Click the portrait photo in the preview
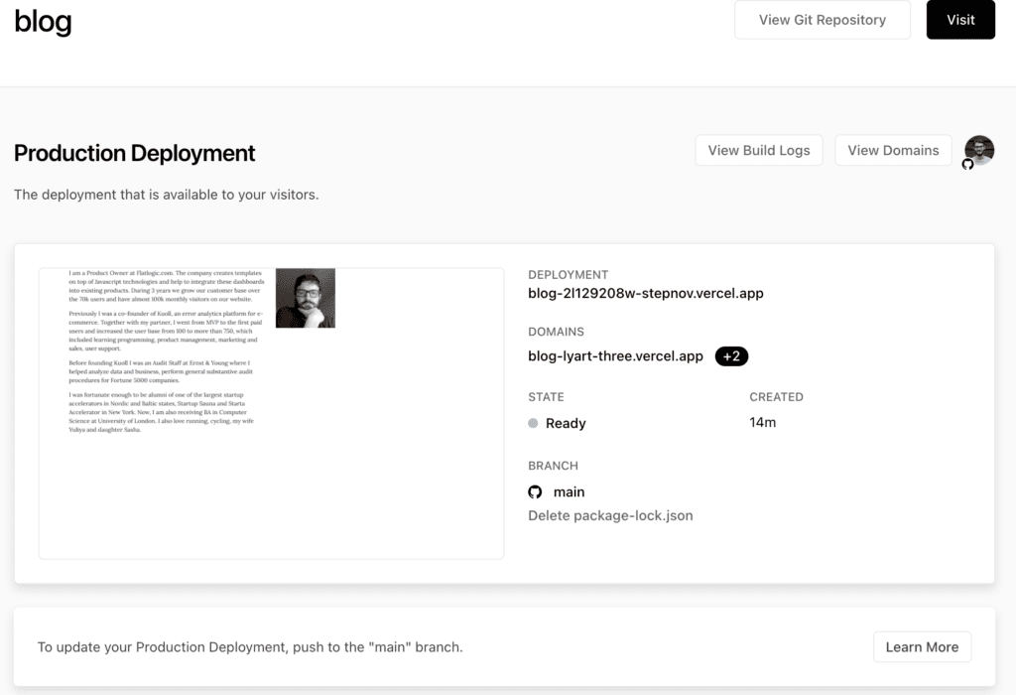This screenshot has width=1016, height=695. coord(306,298)
